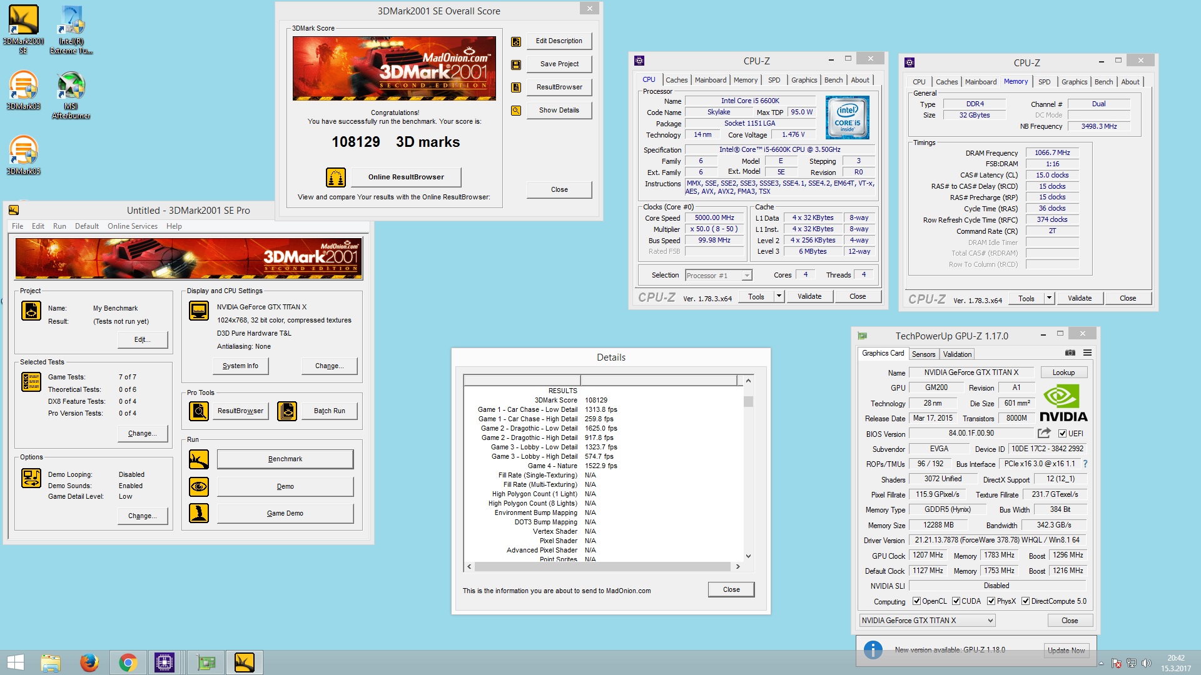This screenshot has width=1201, height=675.
Task: Open Firefox from the taskbar
Action: tap(89, 662)
